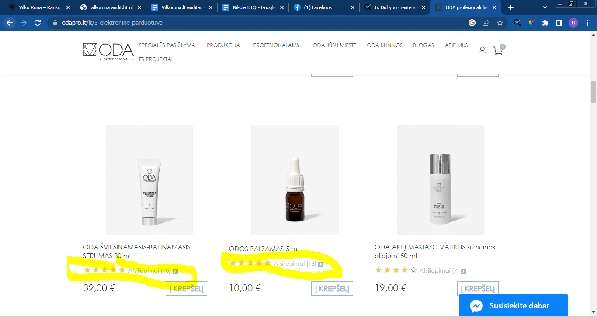Add eye makeup remover to cart
This screenshot has width=597, height=318.
(x=478, y=289)
